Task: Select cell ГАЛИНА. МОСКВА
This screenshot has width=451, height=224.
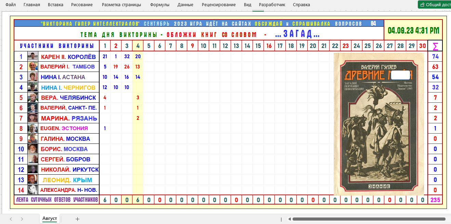Action: tap(68, 139)
